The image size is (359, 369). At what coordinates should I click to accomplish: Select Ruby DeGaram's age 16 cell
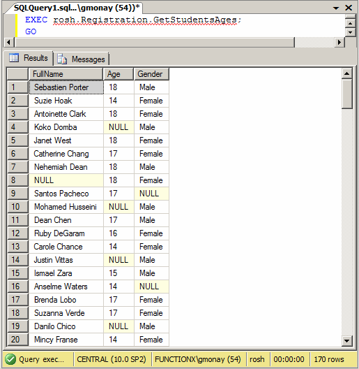119,233
